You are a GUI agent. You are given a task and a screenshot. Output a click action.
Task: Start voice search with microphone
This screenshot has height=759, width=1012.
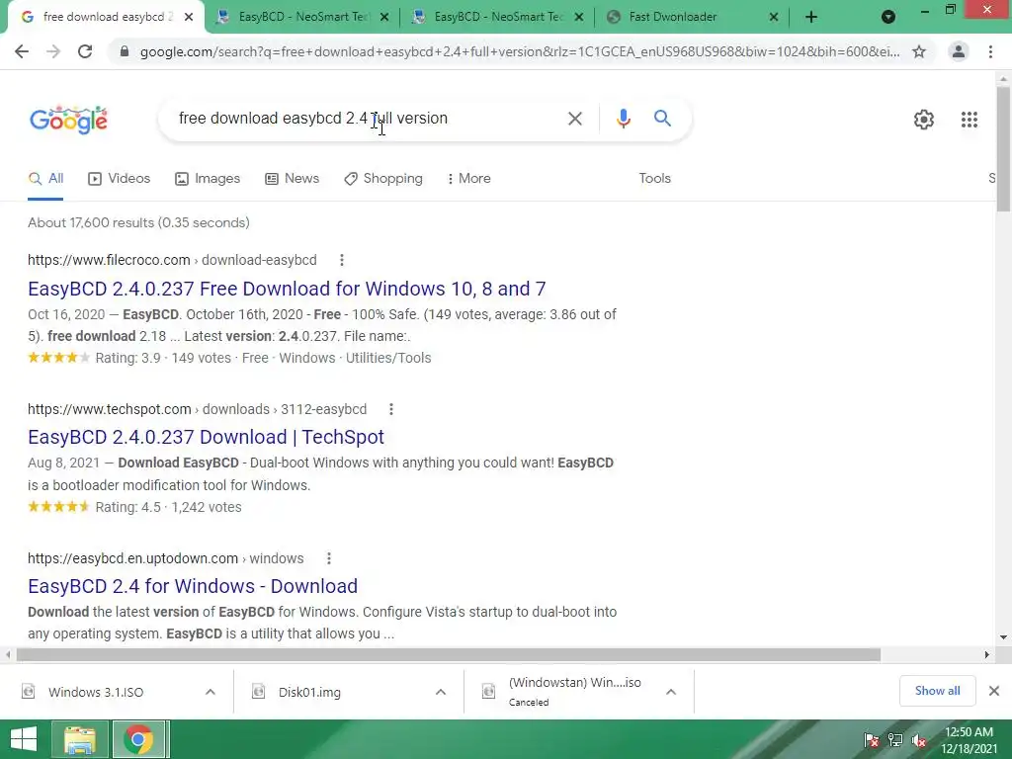tap(623, 119)
